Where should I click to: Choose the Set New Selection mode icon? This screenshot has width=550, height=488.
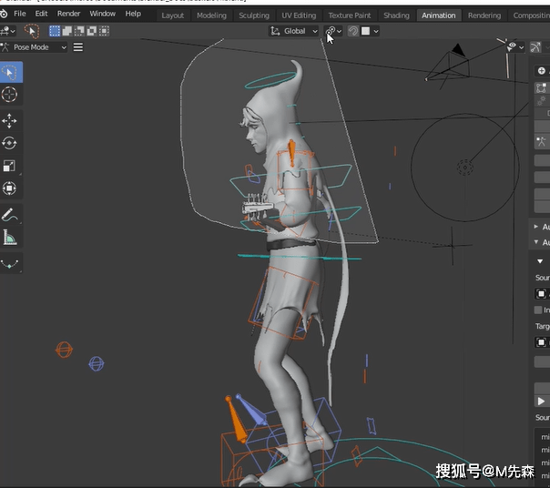coord(55,31)
